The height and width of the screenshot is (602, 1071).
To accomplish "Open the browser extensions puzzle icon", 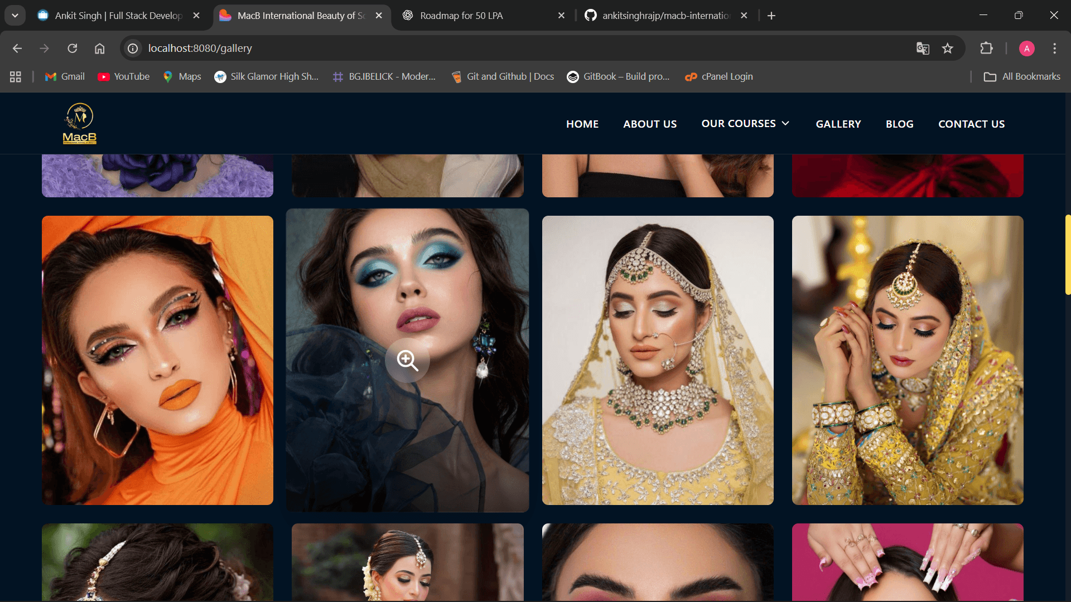I will (986, 48).
